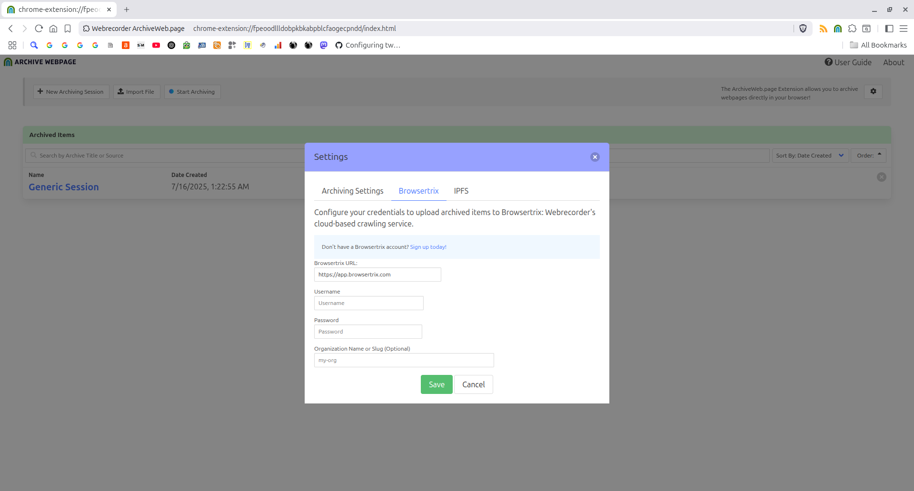Open the yellow DW bookmark
914x491 pixels.
[x=247, y=45]
